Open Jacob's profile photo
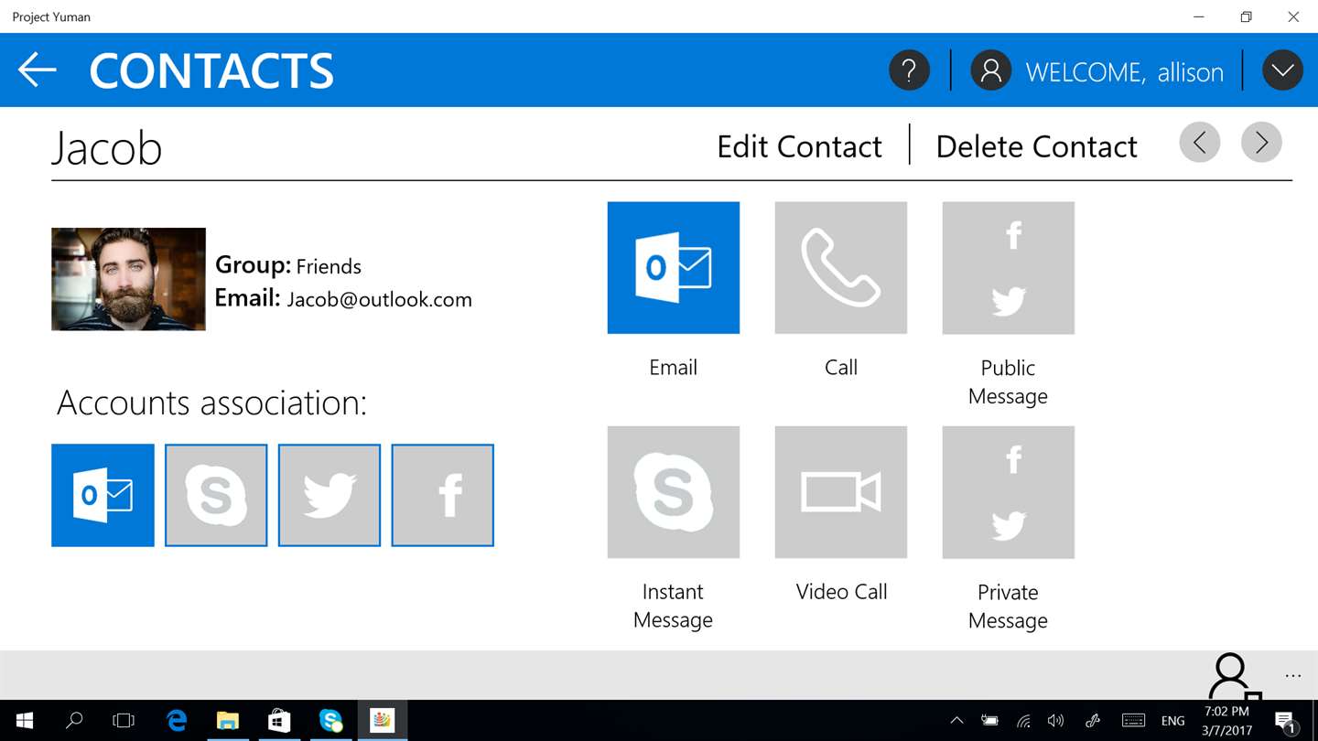Viewport: 1318px width, 741px height. [x=128, y=279]
